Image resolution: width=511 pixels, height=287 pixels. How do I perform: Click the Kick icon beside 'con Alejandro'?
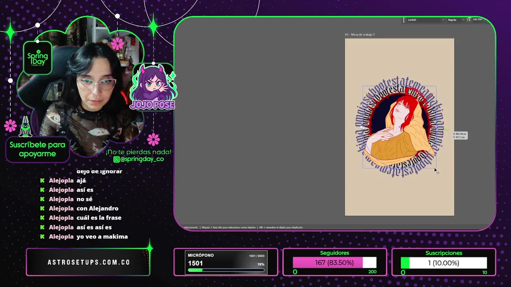[42, 208]
